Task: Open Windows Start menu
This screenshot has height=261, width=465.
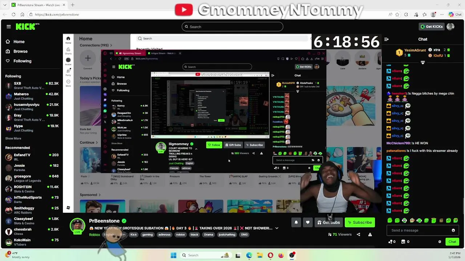Action: pyautogui.click(x=173, y=255)
